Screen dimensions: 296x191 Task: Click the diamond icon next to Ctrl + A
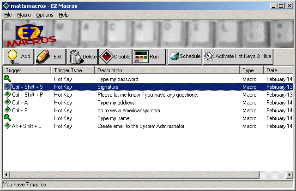point(7,102)
